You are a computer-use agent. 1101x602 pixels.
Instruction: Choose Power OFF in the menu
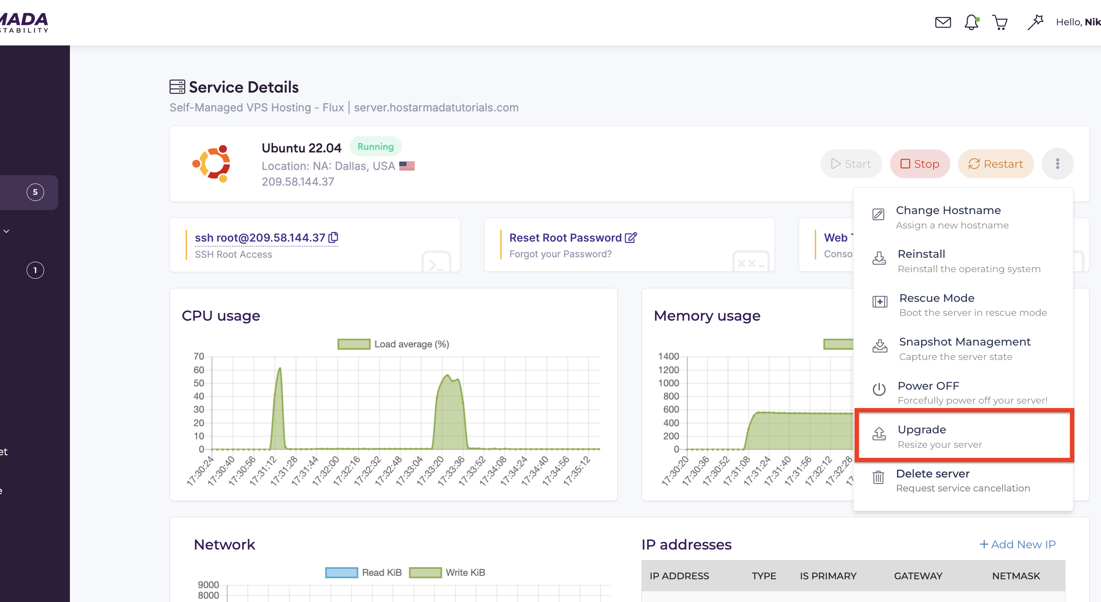(963, 392)
